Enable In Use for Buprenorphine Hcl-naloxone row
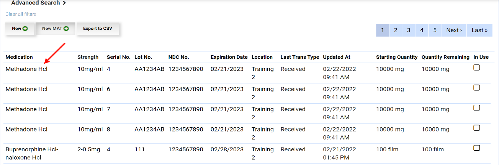Viewport: 499px width, 165px height. pyautogui.click(x=477, y=148)
